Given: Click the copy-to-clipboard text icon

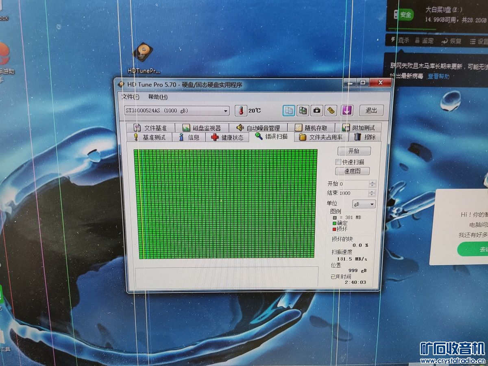Looking at the screenshot, I should point(289,110).
